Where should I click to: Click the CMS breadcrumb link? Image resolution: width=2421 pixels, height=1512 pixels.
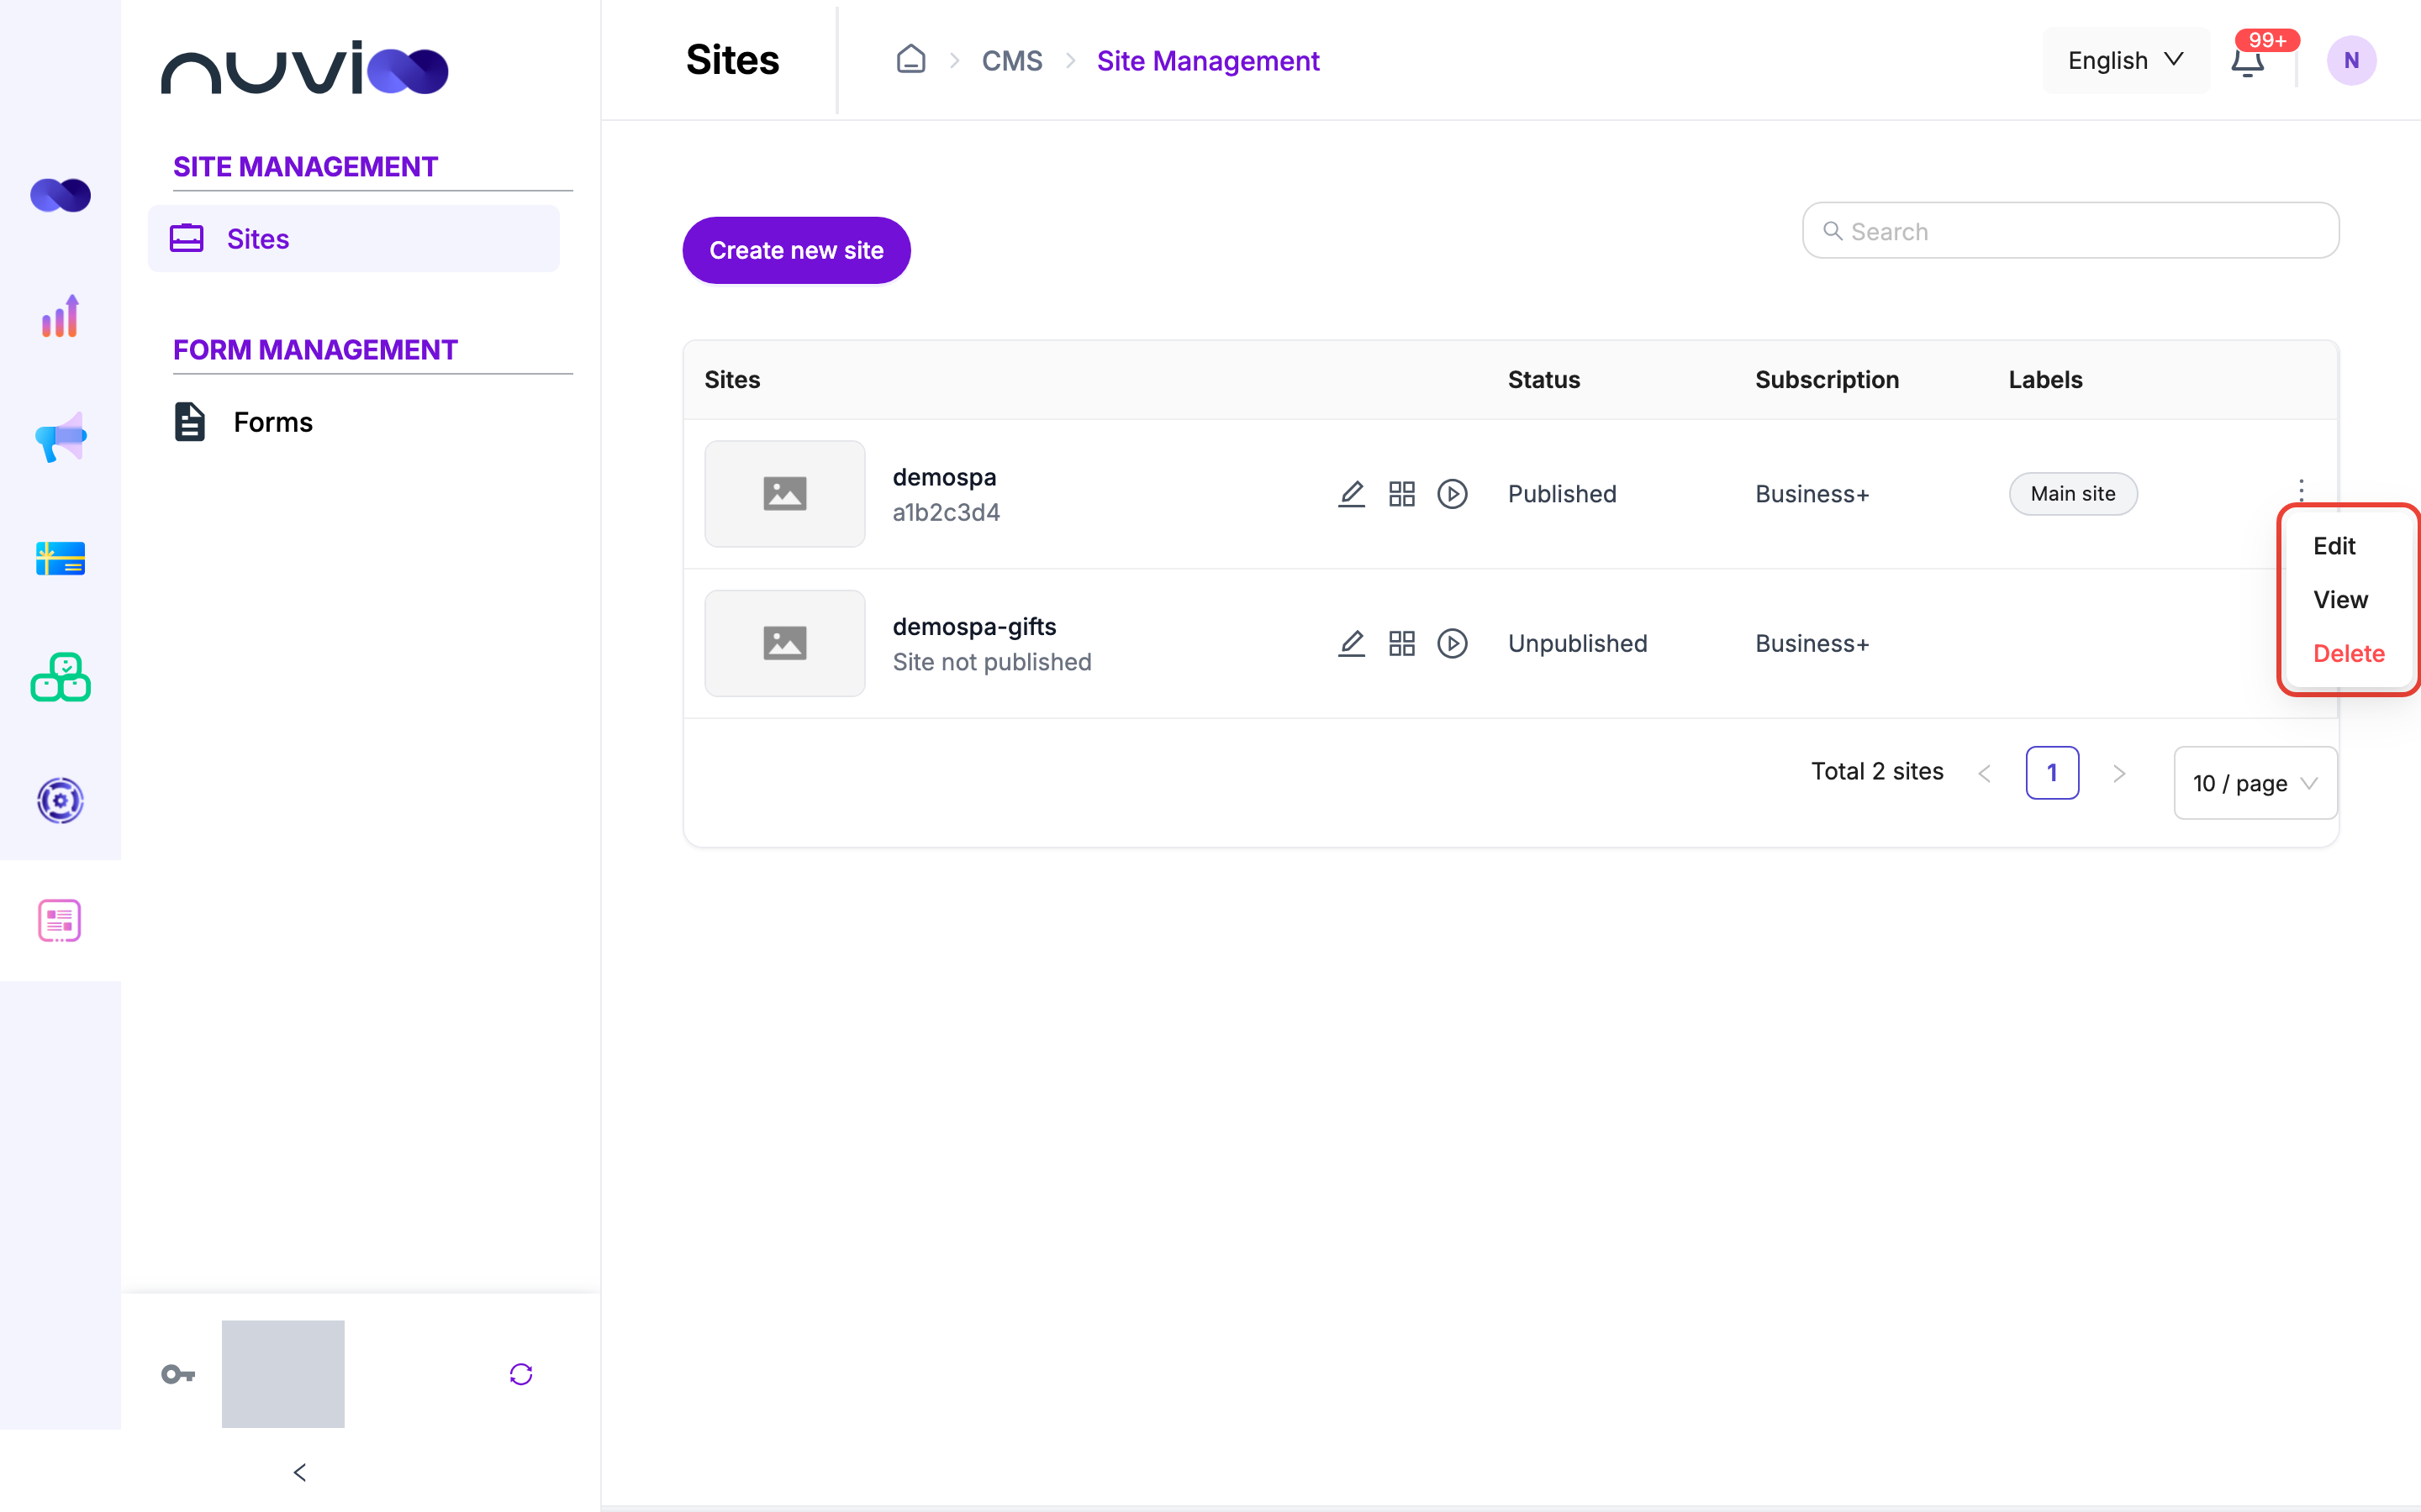pos(1011,61)
